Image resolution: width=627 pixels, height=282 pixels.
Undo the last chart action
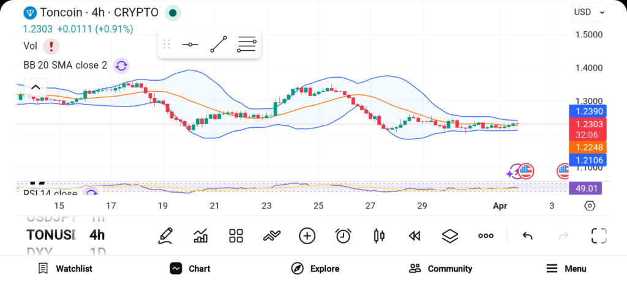(527, 236)
